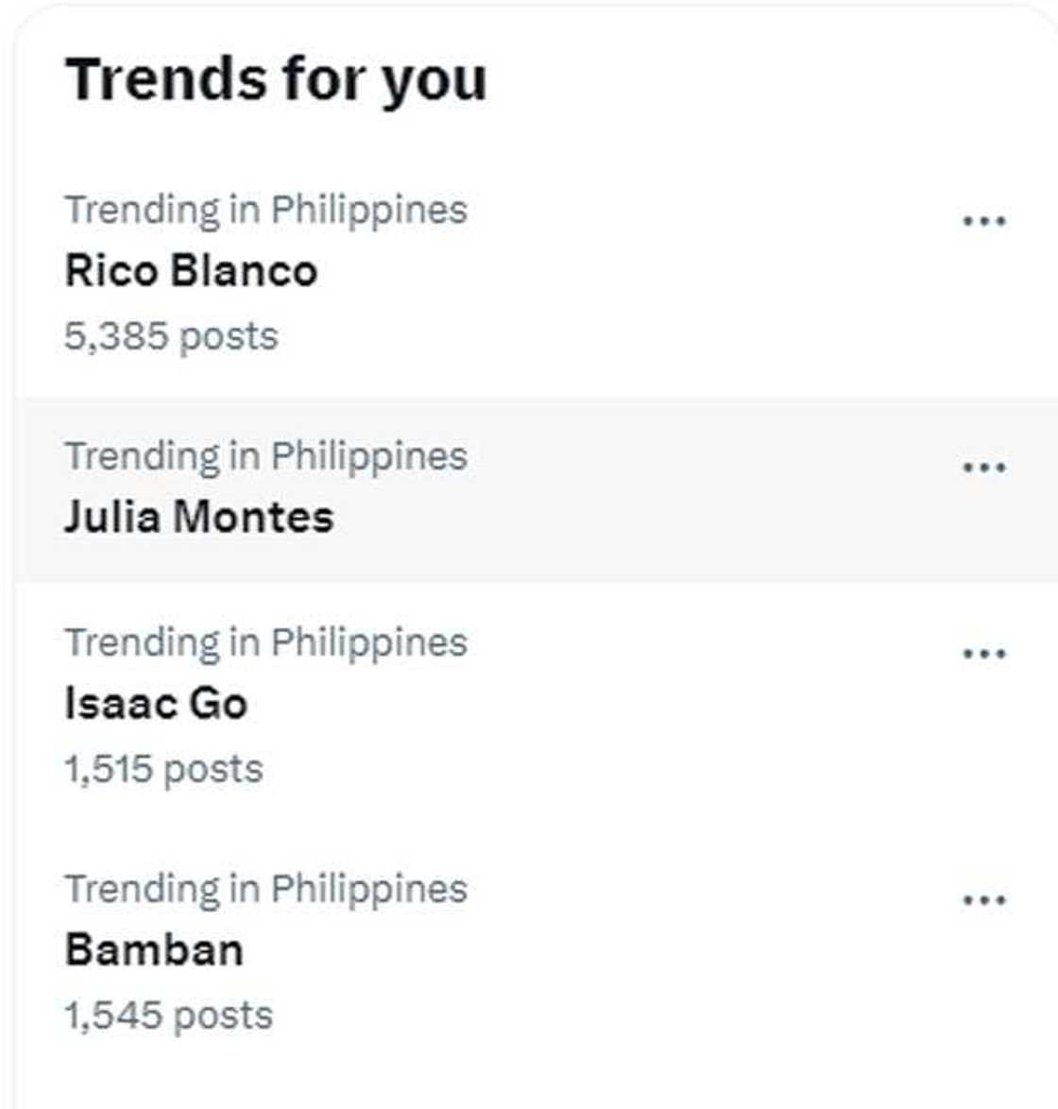Click the 1,515 posts count

click(x=163, y=769)
